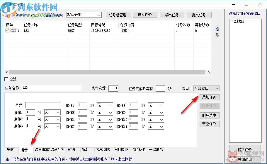
Task: Click the 导入任务 button
Action: [145, 15]
